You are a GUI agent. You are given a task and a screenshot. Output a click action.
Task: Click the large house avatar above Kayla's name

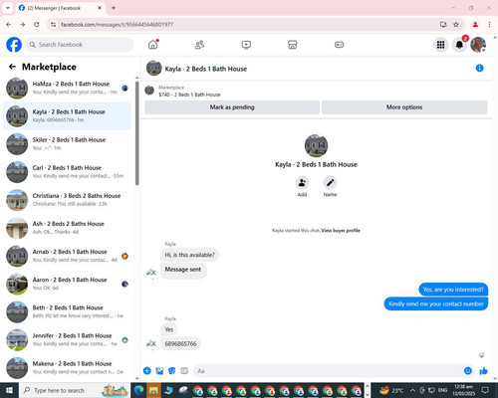(x=316, y=145)
